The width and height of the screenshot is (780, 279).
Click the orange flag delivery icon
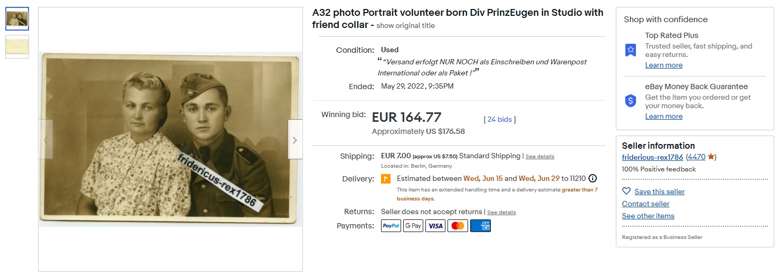386,179
